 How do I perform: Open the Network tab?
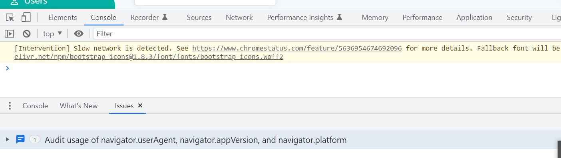click(x=239, y=18)
